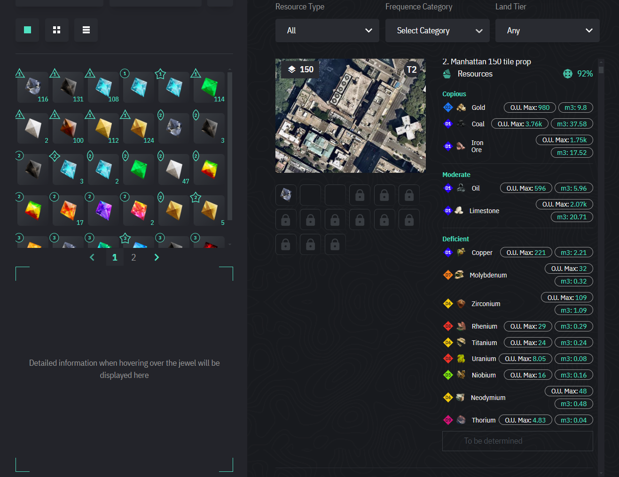Viewport: 619px width, 477px height.
Task: Click the Uranium resource icon
Action: click(x=461, y=359)
